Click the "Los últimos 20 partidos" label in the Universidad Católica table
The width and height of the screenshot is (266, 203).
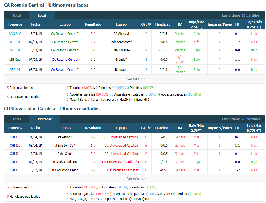click(x=241, y=119)
